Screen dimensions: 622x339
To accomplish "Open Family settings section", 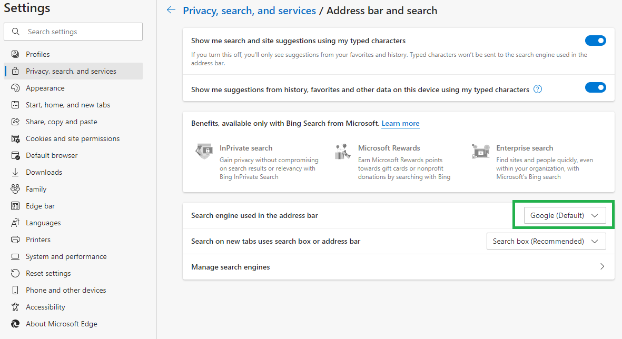I will pos(73,189).
